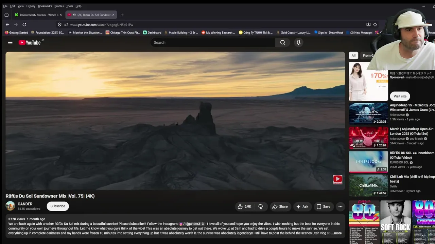Open Marsh Anjunadeep Open Air thumbnail
This screenshot has width=435, height=244.
tap(368, 137)
